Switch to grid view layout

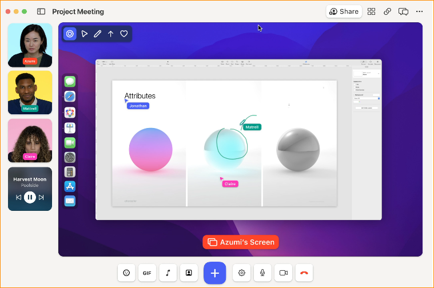coord(371,11)
